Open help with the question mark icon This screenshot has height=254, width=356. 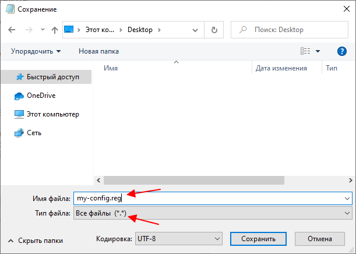click(341, 51)
